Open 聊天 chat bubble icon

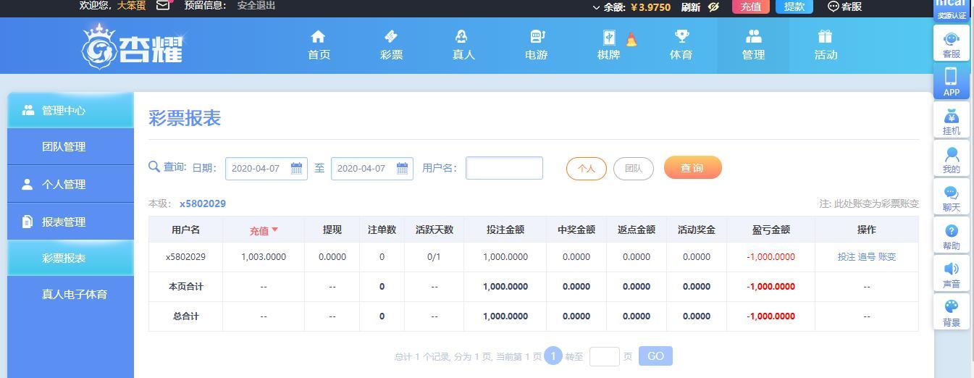point(952,197)
